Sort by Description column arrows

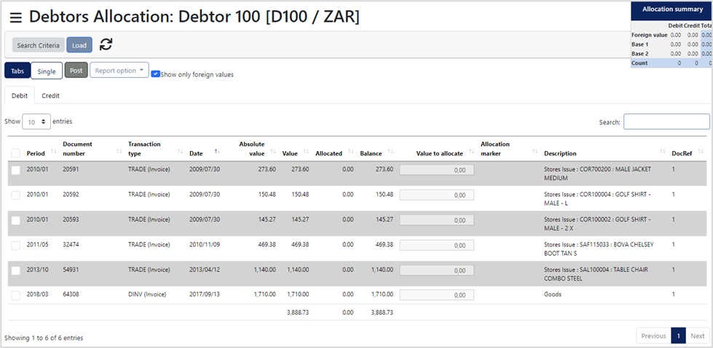(x=663, y=150)
